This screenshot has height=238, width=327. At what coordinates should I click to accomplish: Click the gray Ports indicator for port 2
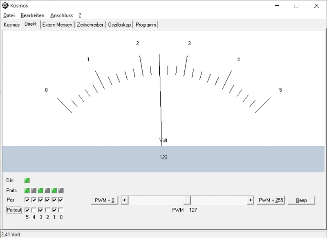pyautogui.click(x=47, y=191)
